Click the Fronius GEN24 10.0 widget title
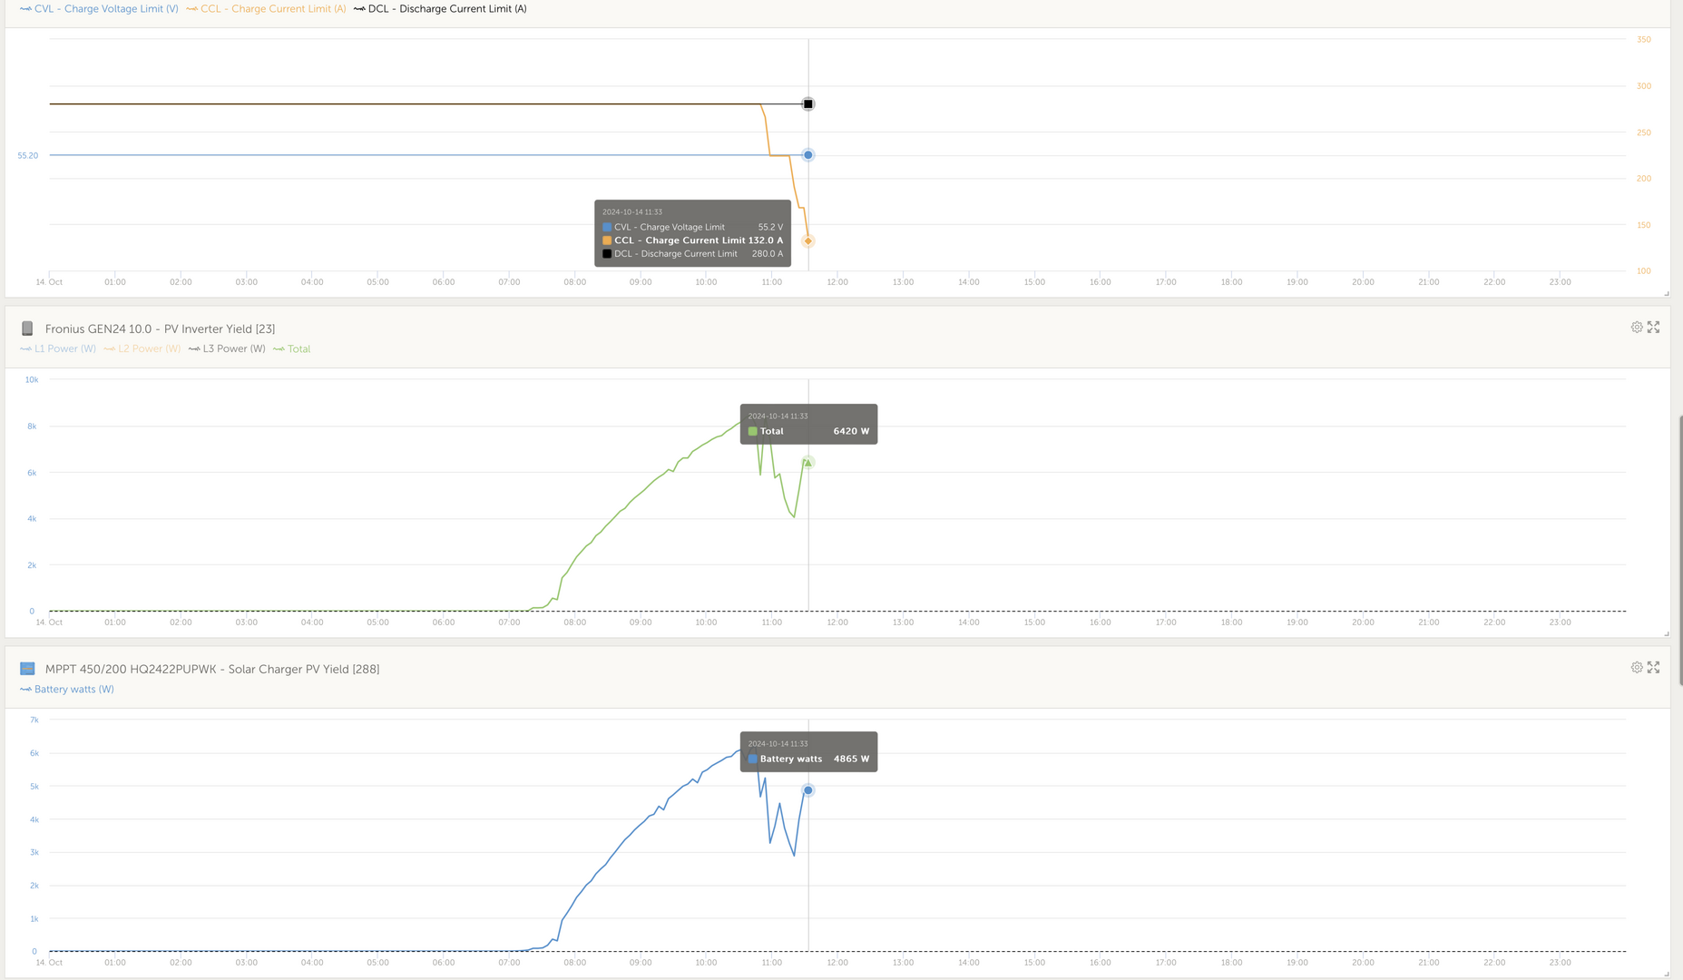Screen dimensions: 1683x980 [x=160, y=328]
